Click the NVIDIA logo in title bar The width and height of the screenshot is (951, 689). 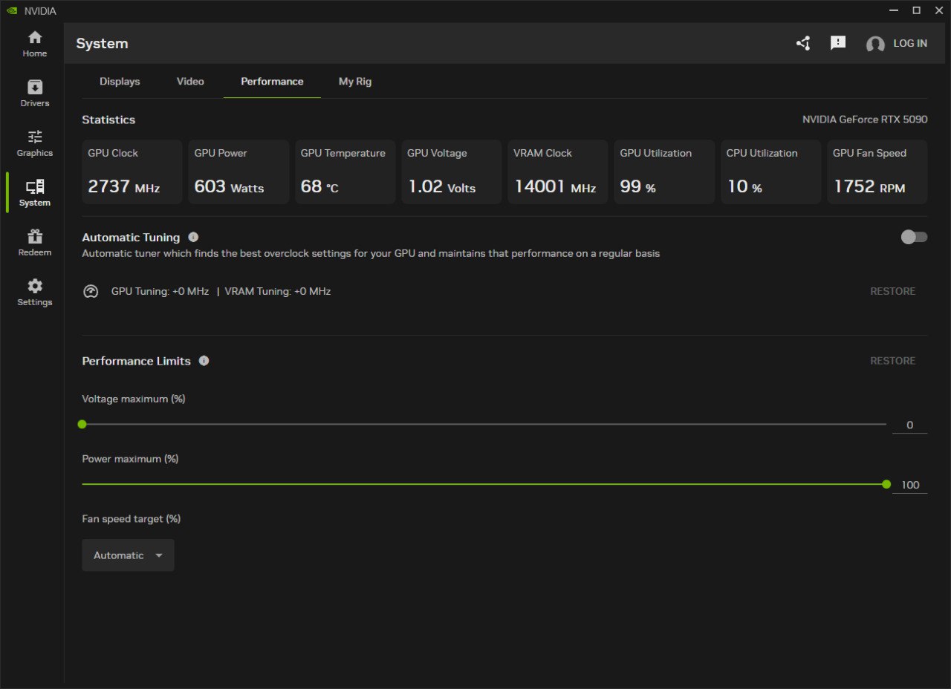tap(11, 10)
